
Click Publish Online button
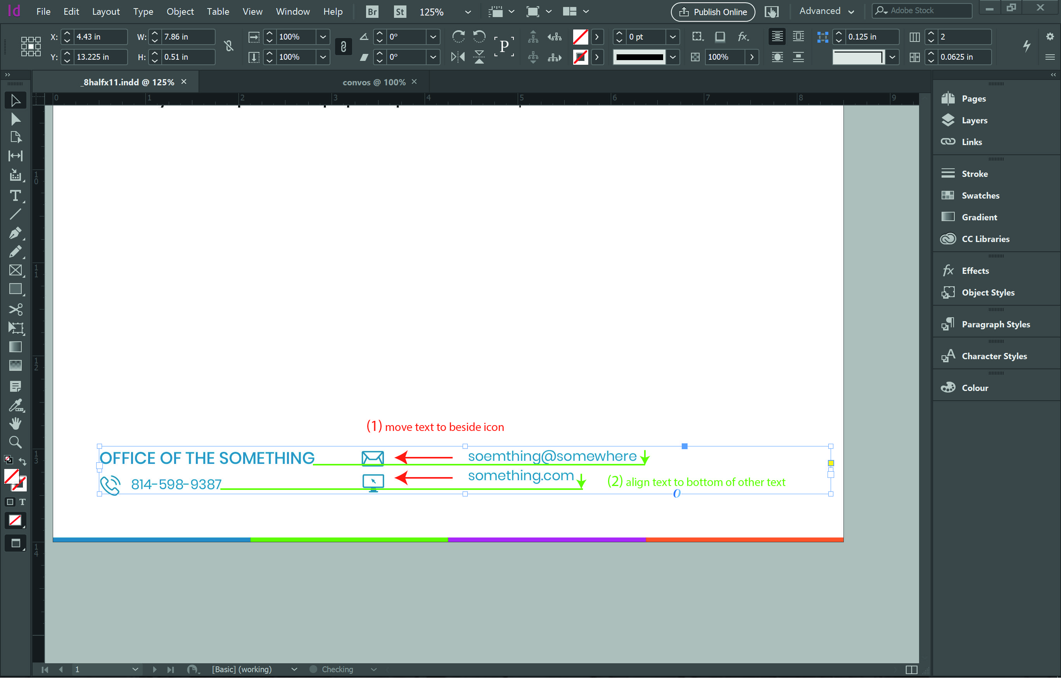point(712,12)
